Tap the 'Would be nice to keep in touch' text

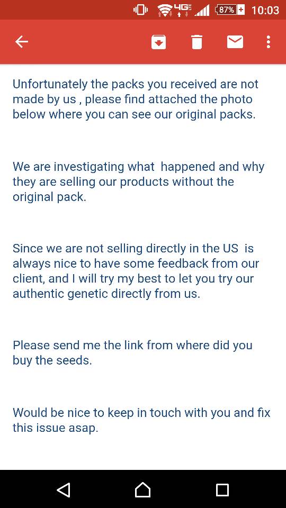[141, 420]
